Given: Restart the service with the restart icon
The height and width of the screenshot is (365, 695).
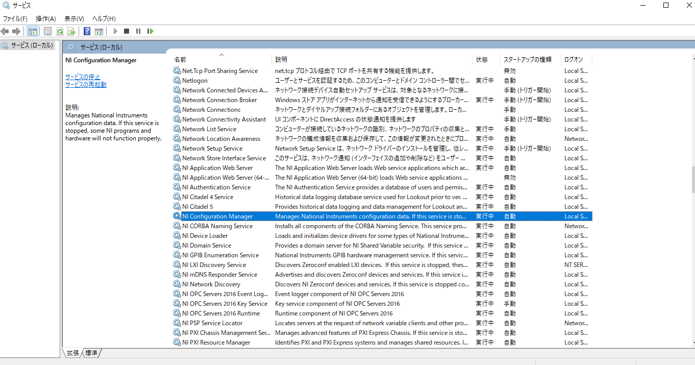Looking at the screenshot, I should (150, 31).
